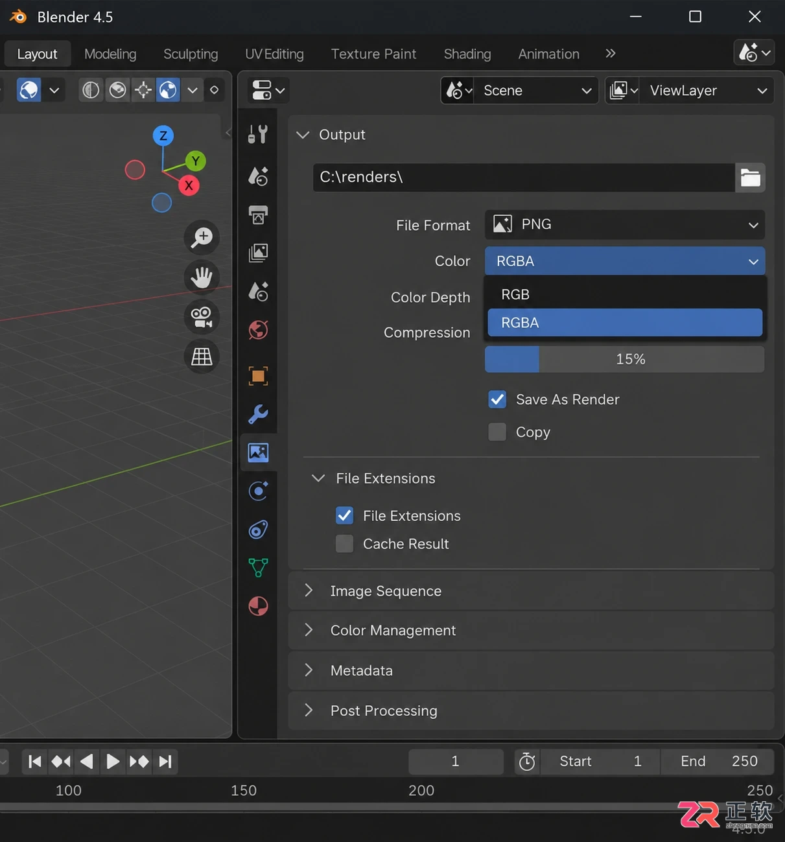Switch orthographic perspective grid icon

[202, 357]
